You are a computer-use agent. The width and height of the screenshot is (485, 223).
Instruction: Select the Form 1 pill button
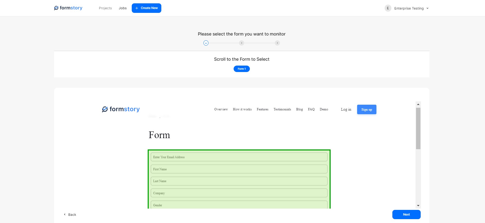pyautogui.click(x=242, y=69)
